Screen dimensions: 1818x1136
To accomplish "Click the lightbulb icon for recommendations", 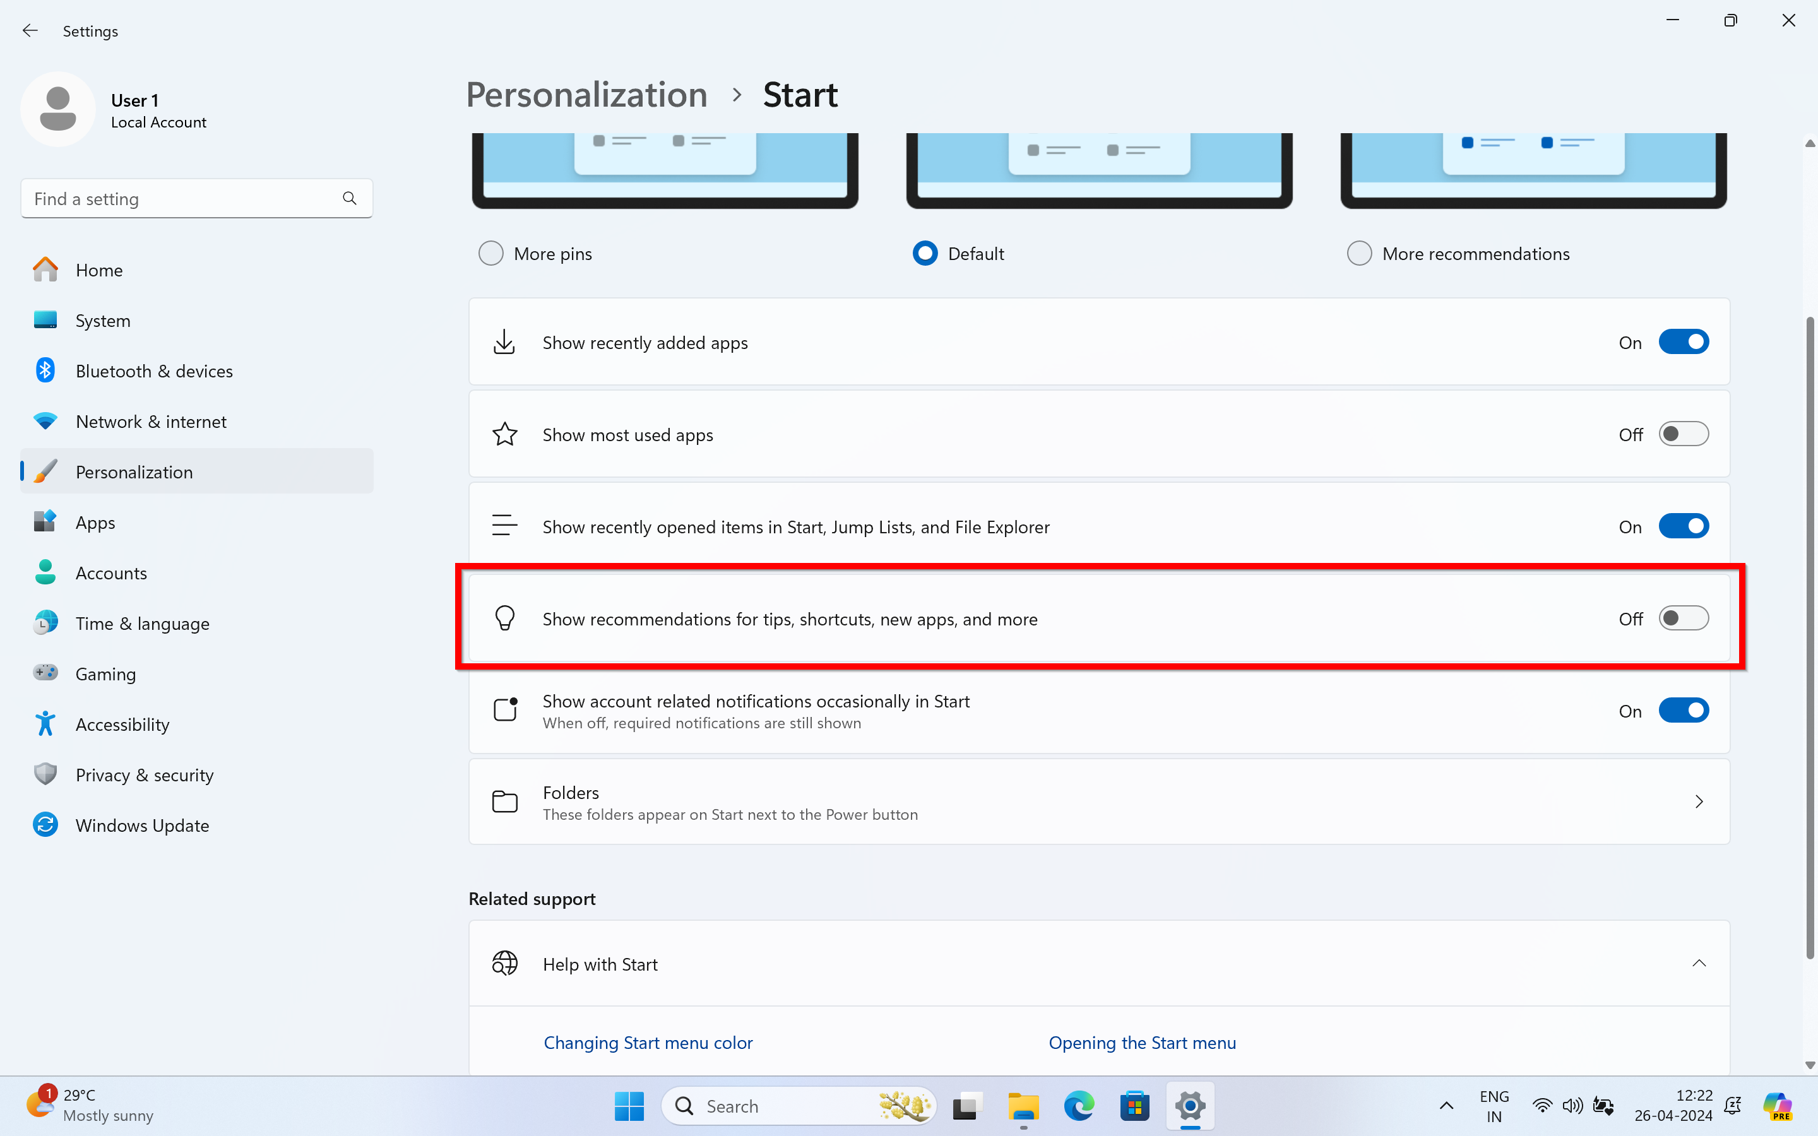I will [x=505, y=618].
